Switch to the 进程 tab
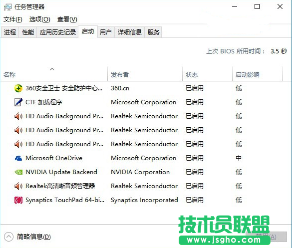 tap(10, 32)
